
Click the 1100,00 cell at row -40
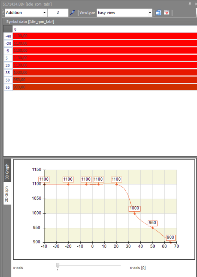pos(105,36)
